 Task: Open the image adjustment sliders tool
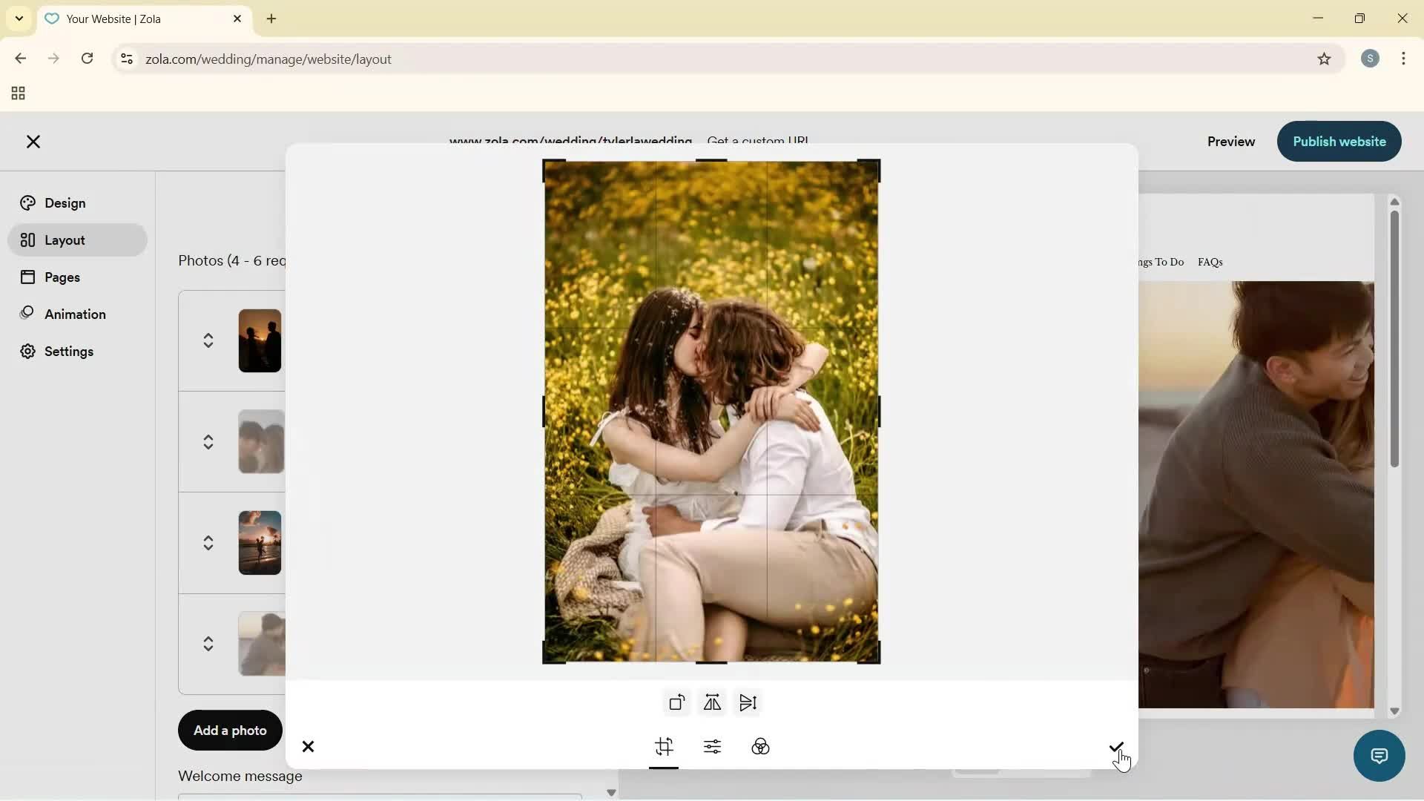712,747
